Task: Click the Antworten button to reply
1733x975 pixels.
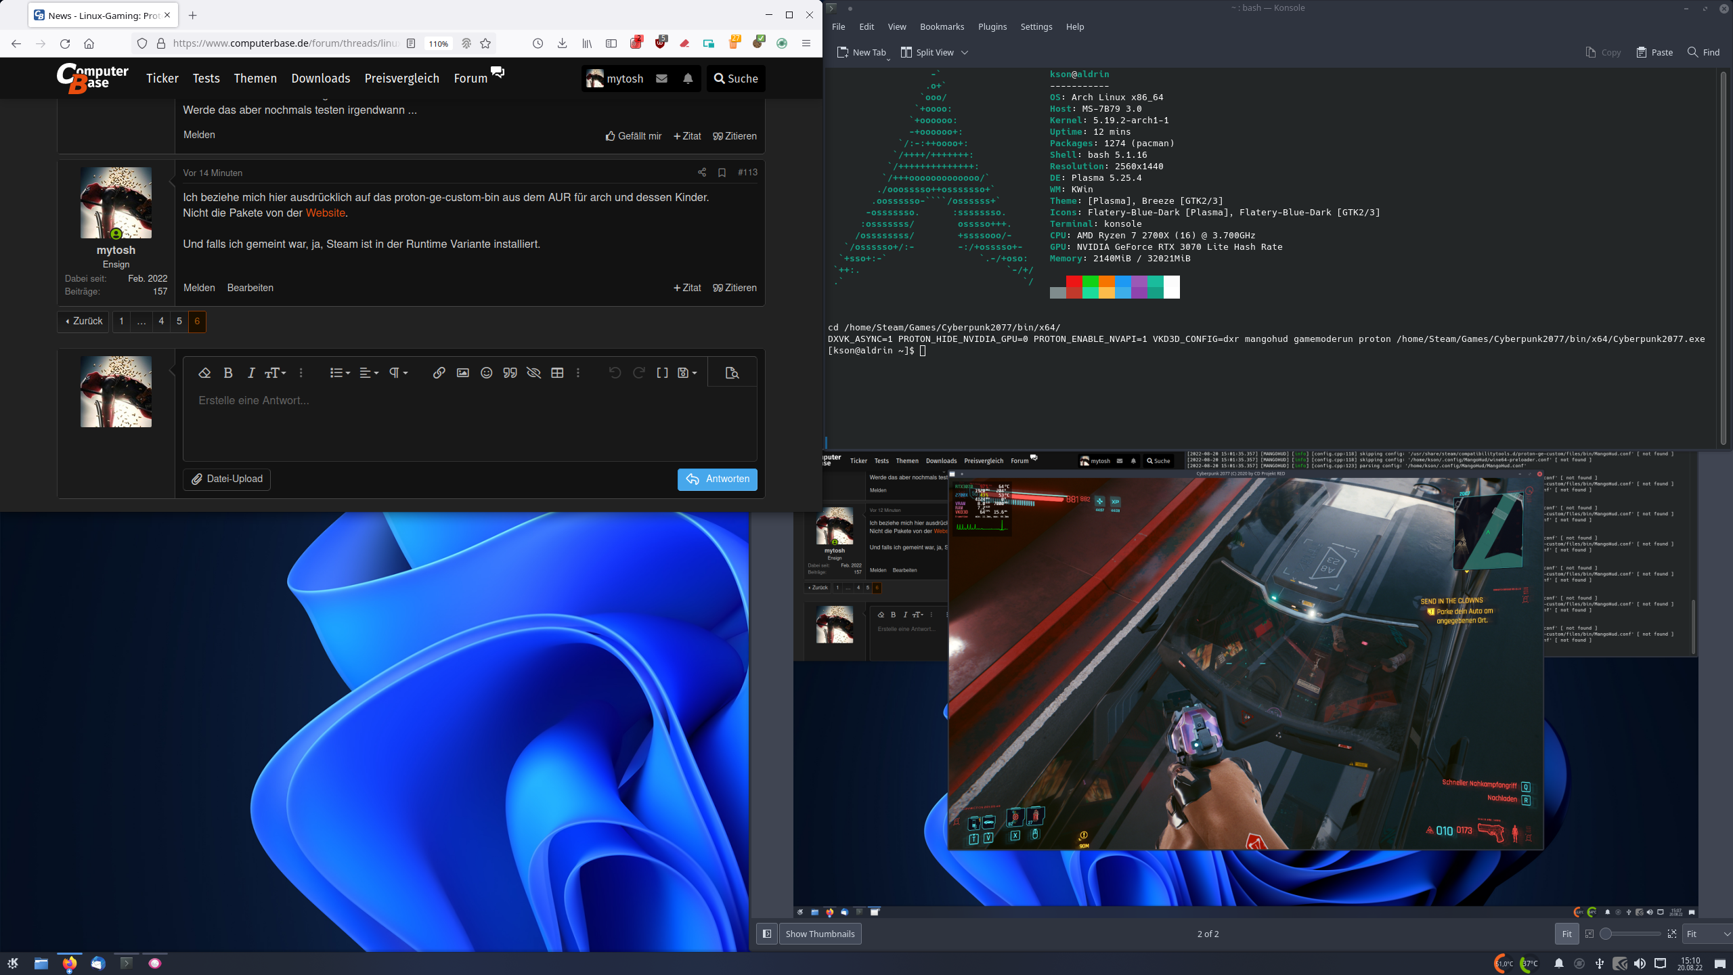Action: [x=717, y=479]
